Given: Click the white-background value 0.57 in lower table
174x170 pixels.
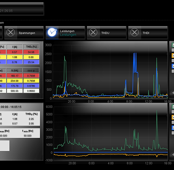Looking at the screenshot, I should pyautogui.click(x=15, y=124).
